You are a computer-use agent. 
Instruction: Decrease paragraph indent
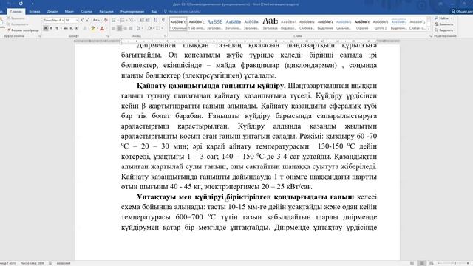(x=141, y=20)
